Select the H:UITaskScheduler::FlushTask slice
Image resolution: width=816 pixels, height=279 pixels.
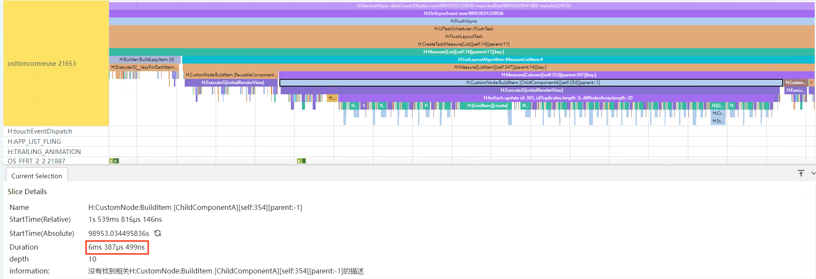(462, 29)
